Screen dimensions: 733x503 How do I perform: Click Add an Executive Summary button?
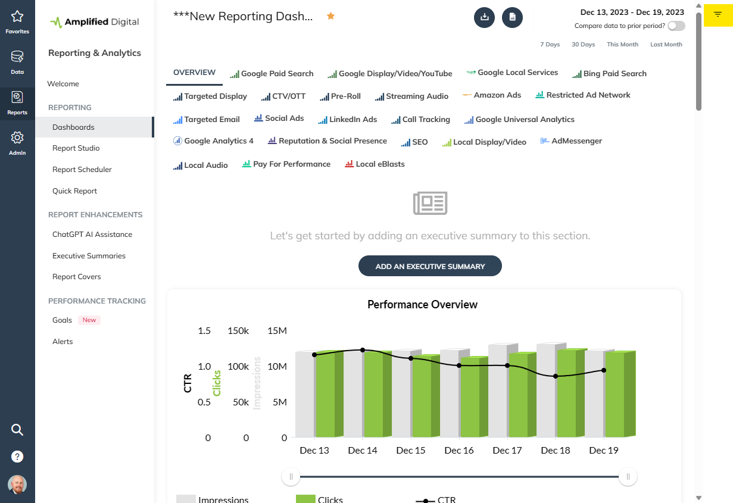tap(430, 266)
